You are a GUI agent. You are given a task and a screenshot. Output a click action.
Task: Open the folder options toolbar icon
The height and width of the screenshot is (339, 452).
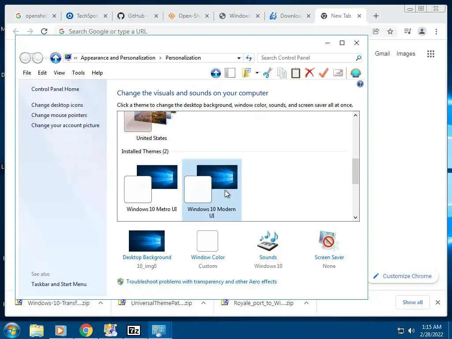tap(246, 73)
